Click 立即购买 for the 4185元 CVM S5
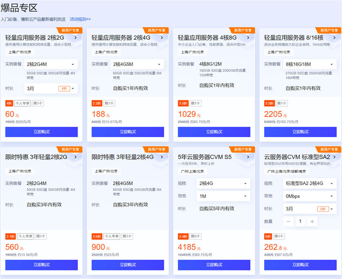Image resolution: width=342 pixels, height=279 pixels. pyautogui.click(x=214, y=265)
